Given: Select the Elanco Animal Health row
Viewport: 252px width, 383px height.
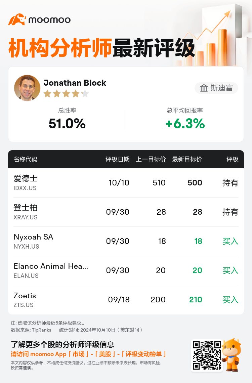Looking at the screenshot, I should coord(126,270).
